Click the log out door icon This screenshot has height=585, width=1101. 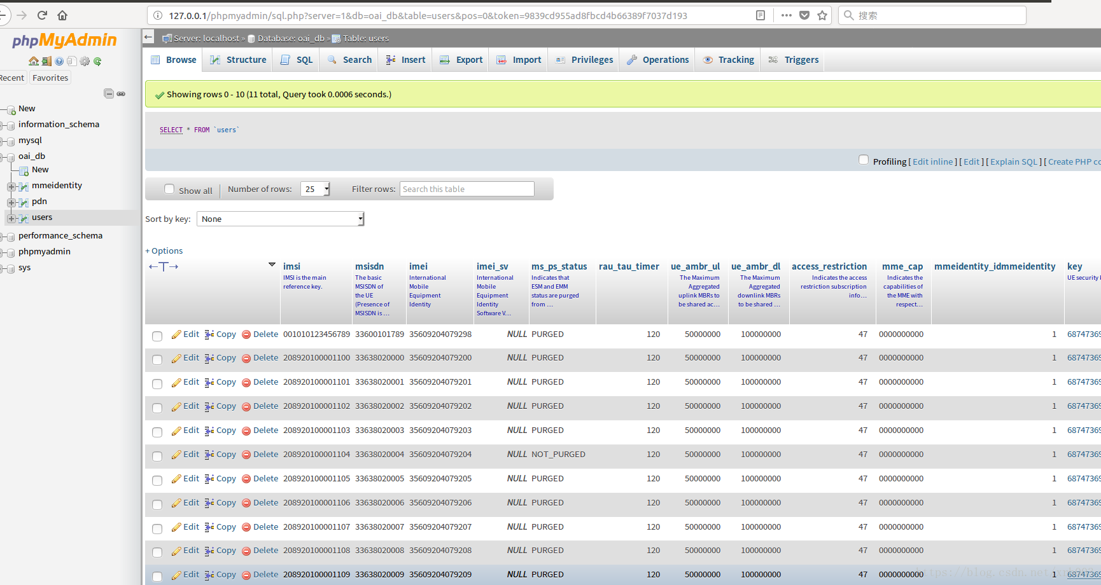pyautogui.click(x=46, y=61)
